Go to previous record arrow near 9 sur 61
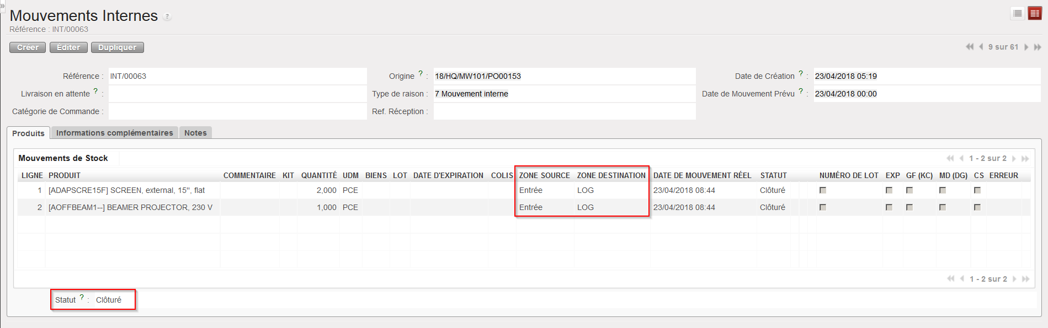The image size is (1048, 328). tap(981, 47)
